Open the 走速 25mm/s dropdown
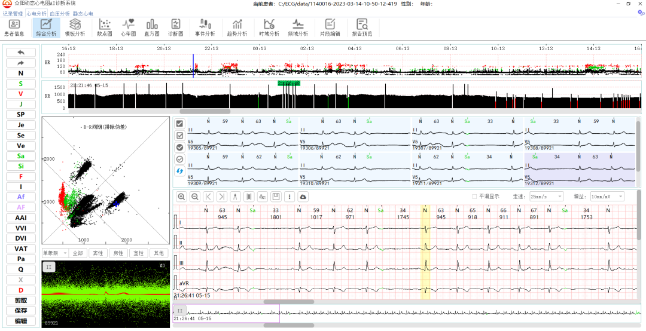 click(x=546, y=197)
